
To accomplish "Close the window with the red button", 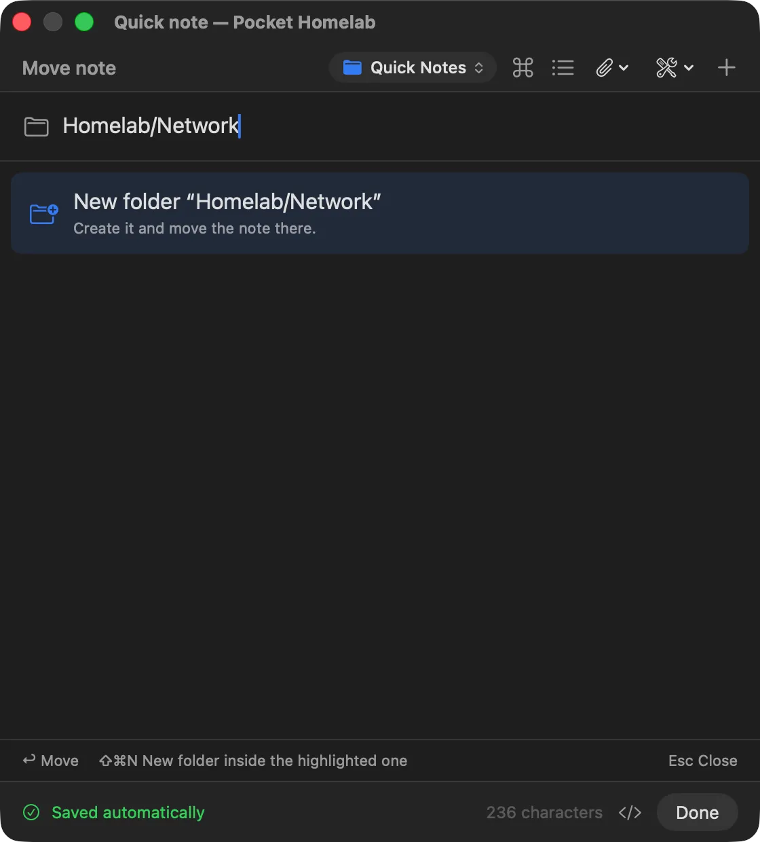I will [22, 22].
